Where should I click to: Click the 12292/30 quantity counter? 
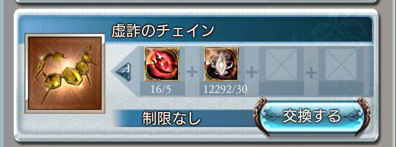tap(225, 90)
